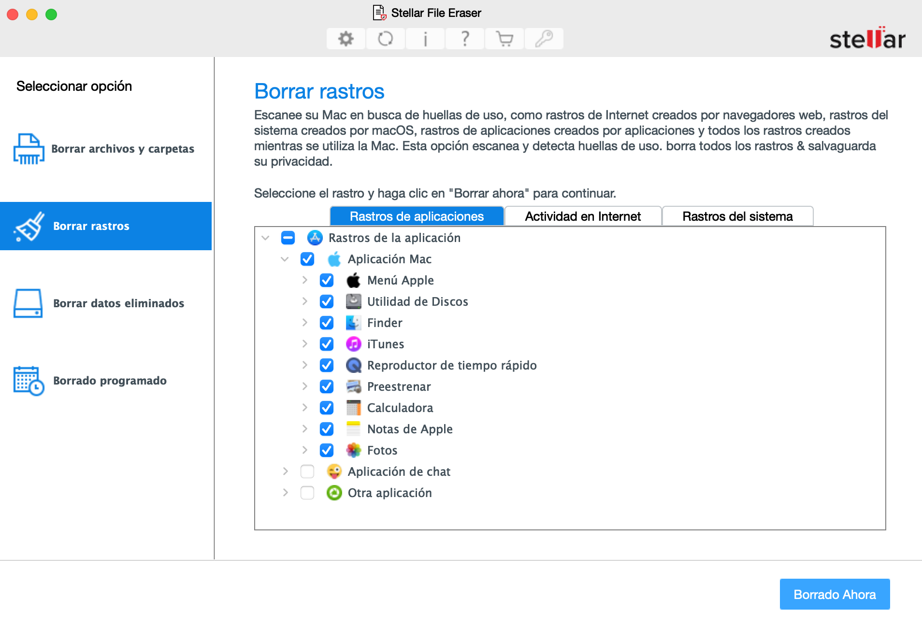Uncheck the Menú Apple checkbox
922x627 pixels.
(327, 280)
